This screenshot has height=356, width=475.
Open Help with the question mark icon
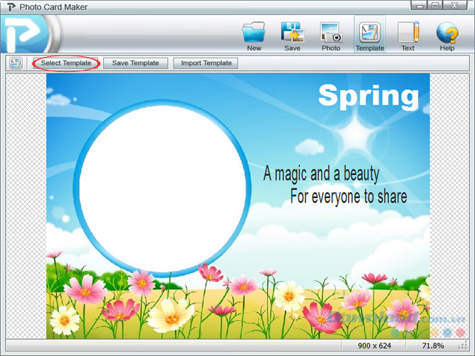tap(447, 33)
